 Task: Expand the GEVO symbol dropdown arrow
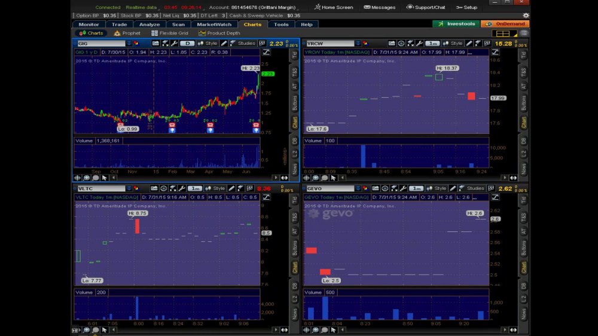pos(358,188)
